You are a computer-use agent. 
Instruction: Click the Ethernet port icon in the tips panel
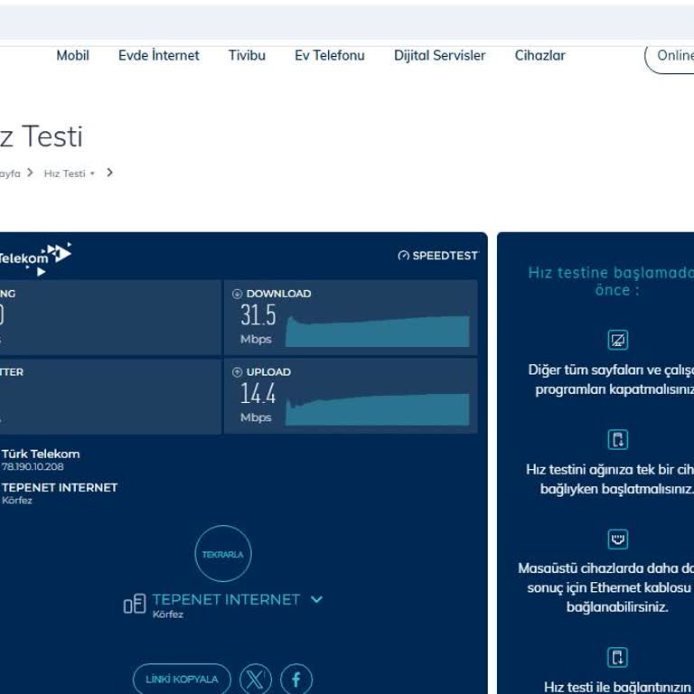pos(618,539)
